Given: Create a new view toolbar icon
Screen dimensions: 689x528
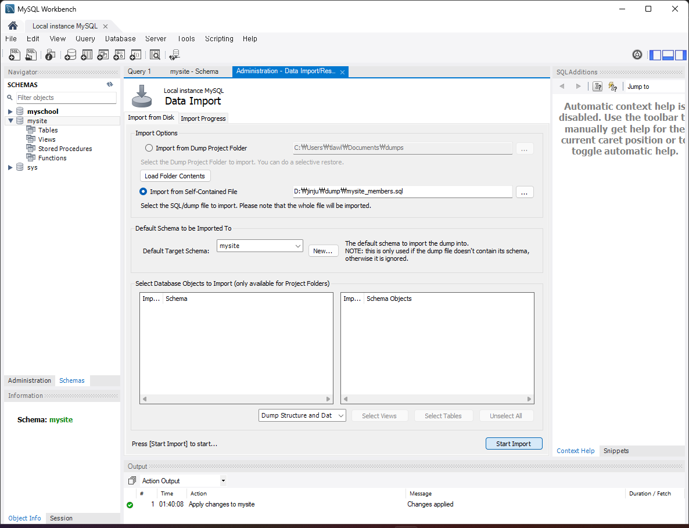Looking at the screenshot, I should (x=103, y=55).
